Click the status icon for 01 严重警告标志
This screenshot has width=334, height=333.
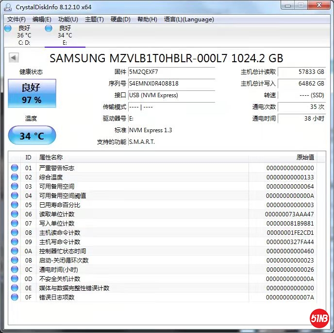pyautogui.click(x=15, y=168)
